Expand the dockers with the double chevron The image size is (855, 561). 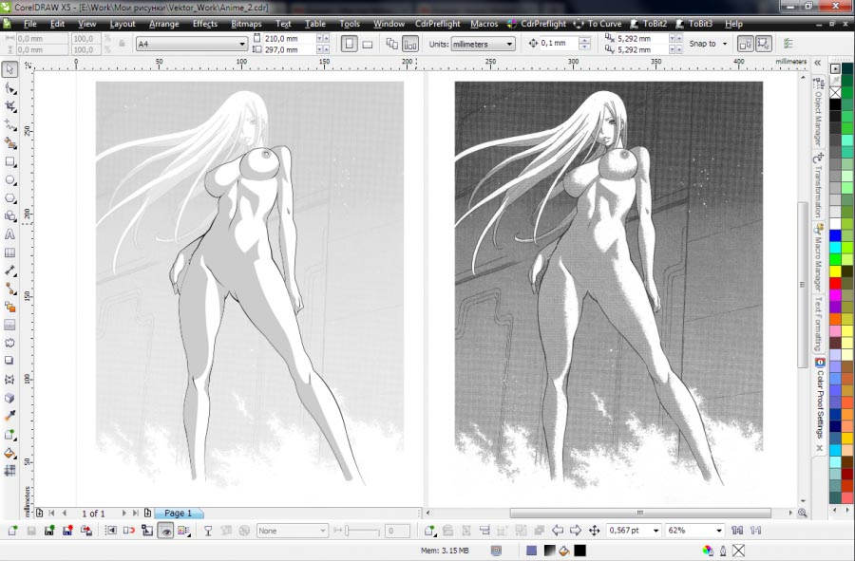[x=817, y=64]
